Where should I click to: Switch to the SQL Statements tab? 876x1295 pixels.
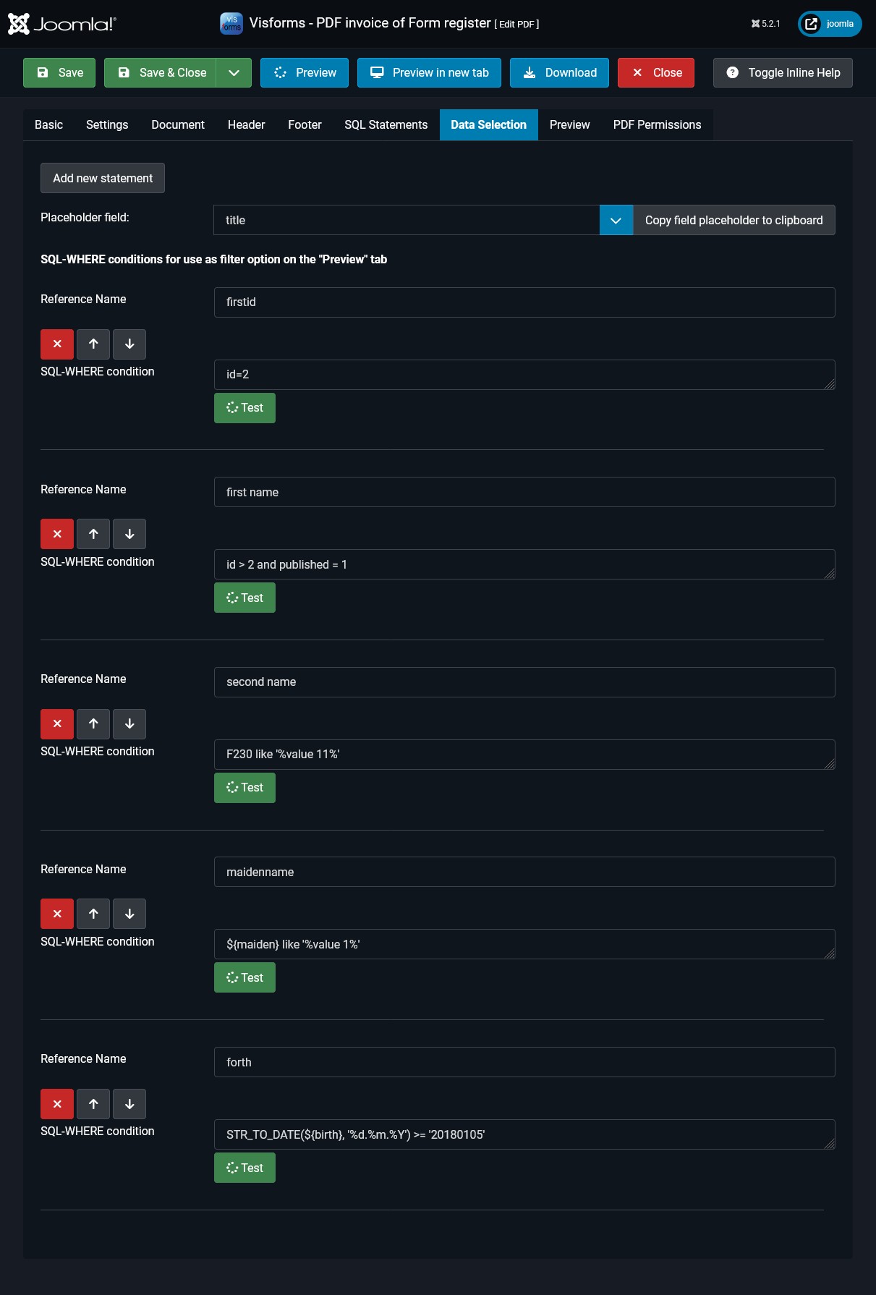(386, 125)
